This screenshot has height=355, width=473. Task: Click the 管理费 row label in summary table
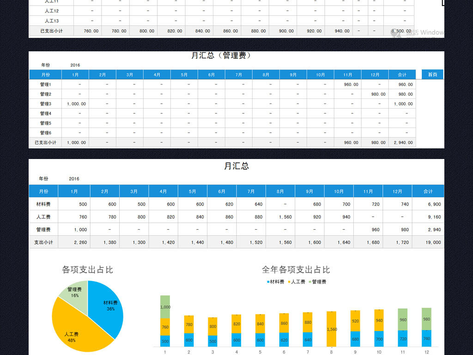[x=43, y=230]
